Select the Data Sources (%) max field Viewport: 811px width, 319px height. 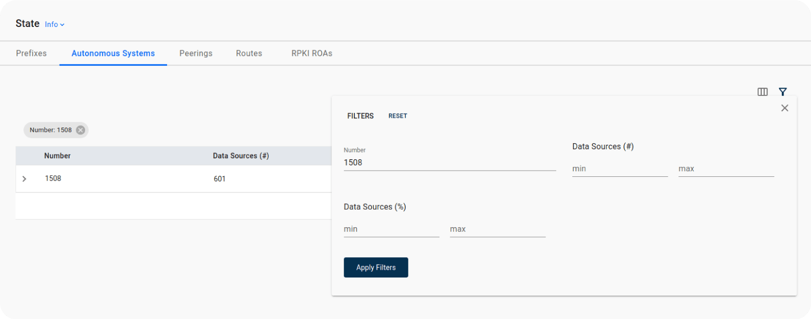tap(497, 229)
